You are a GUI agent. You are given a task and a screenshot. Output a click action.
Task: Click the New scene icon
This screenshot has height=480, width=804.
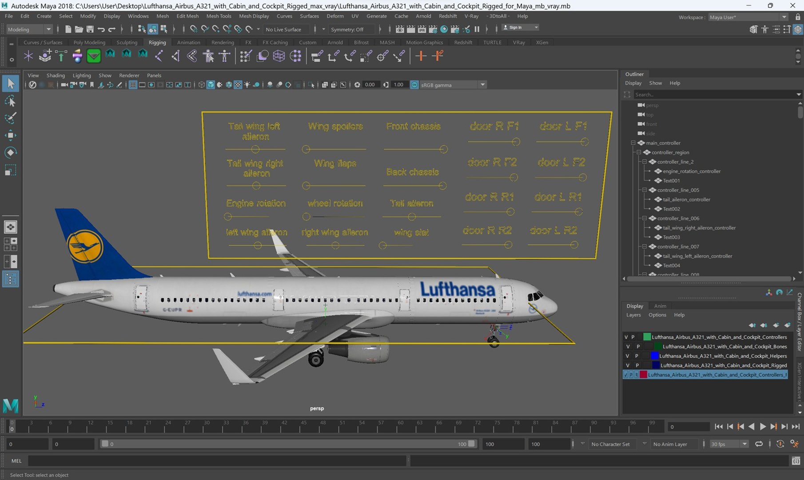(x=68, y=29)
